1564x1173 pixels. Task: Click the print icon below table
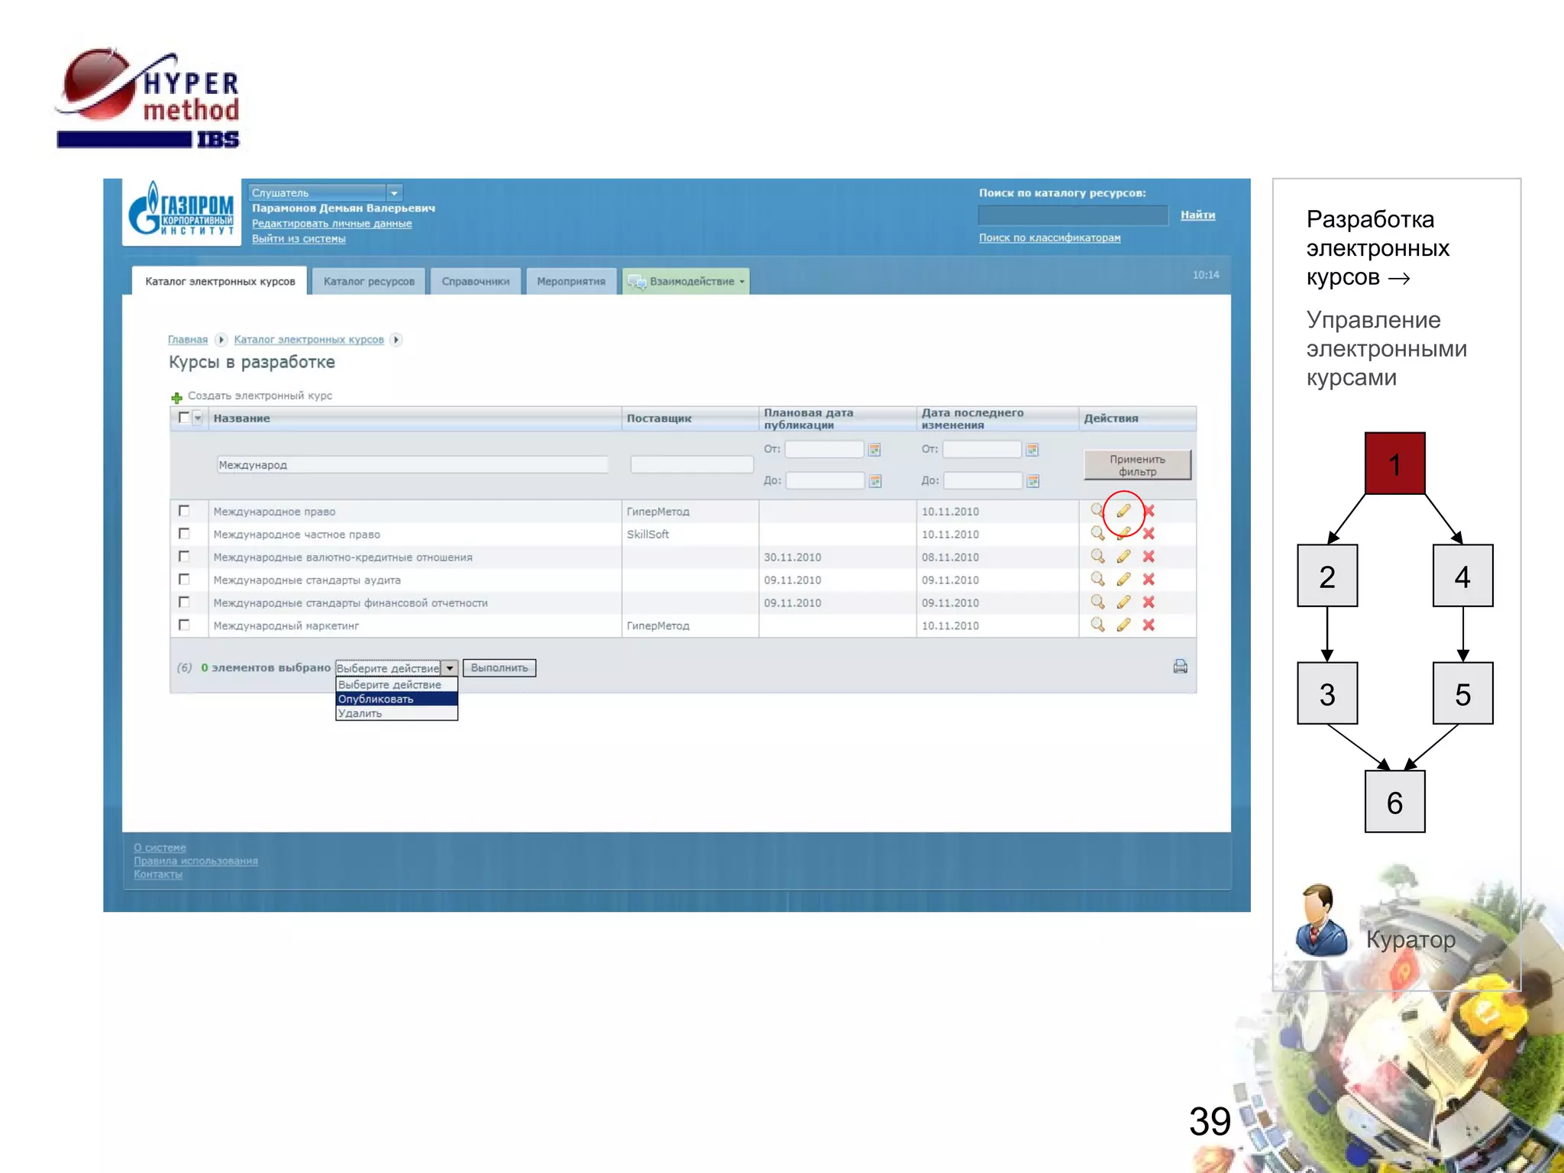[x=1180, y=667]
